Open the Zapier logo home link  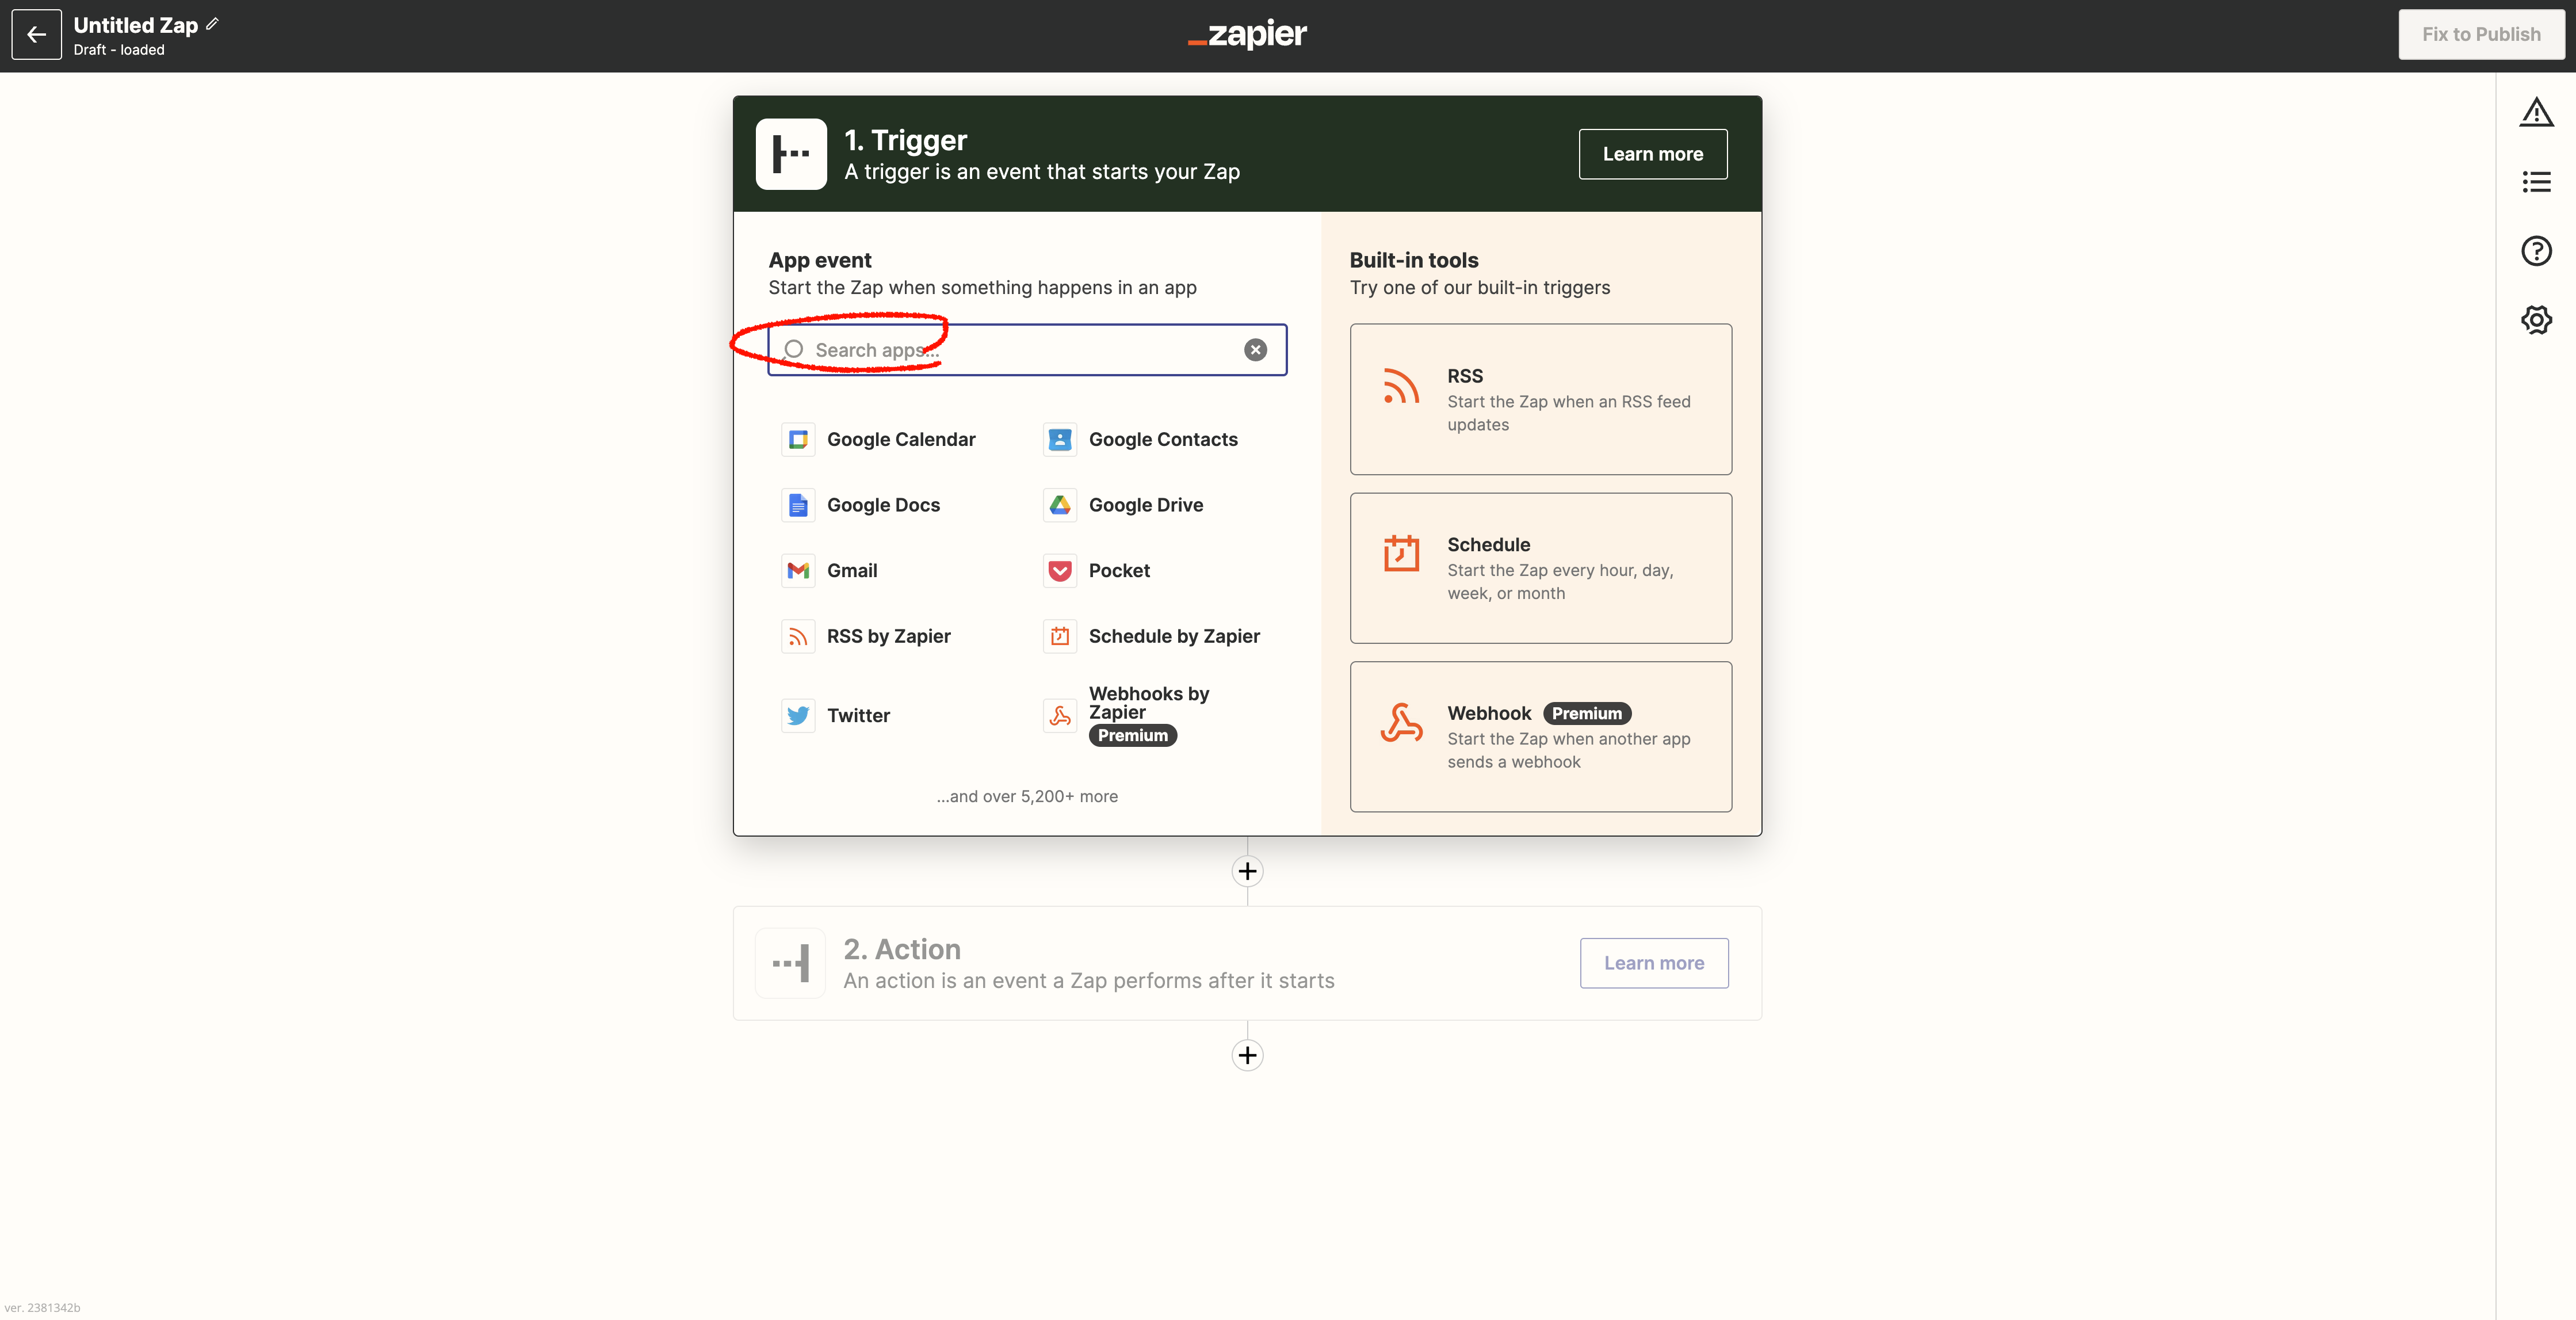coord(1247,34)
